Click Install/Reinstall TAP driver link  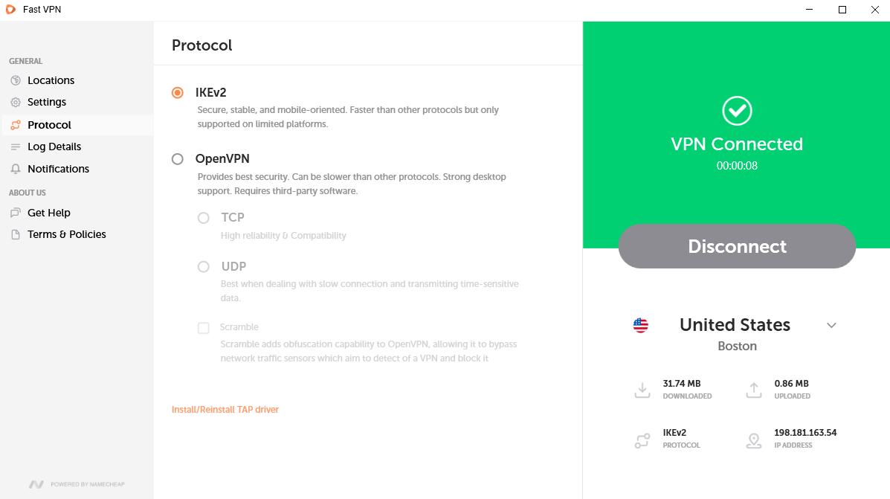pyautogui.click(x=225, y=410)
